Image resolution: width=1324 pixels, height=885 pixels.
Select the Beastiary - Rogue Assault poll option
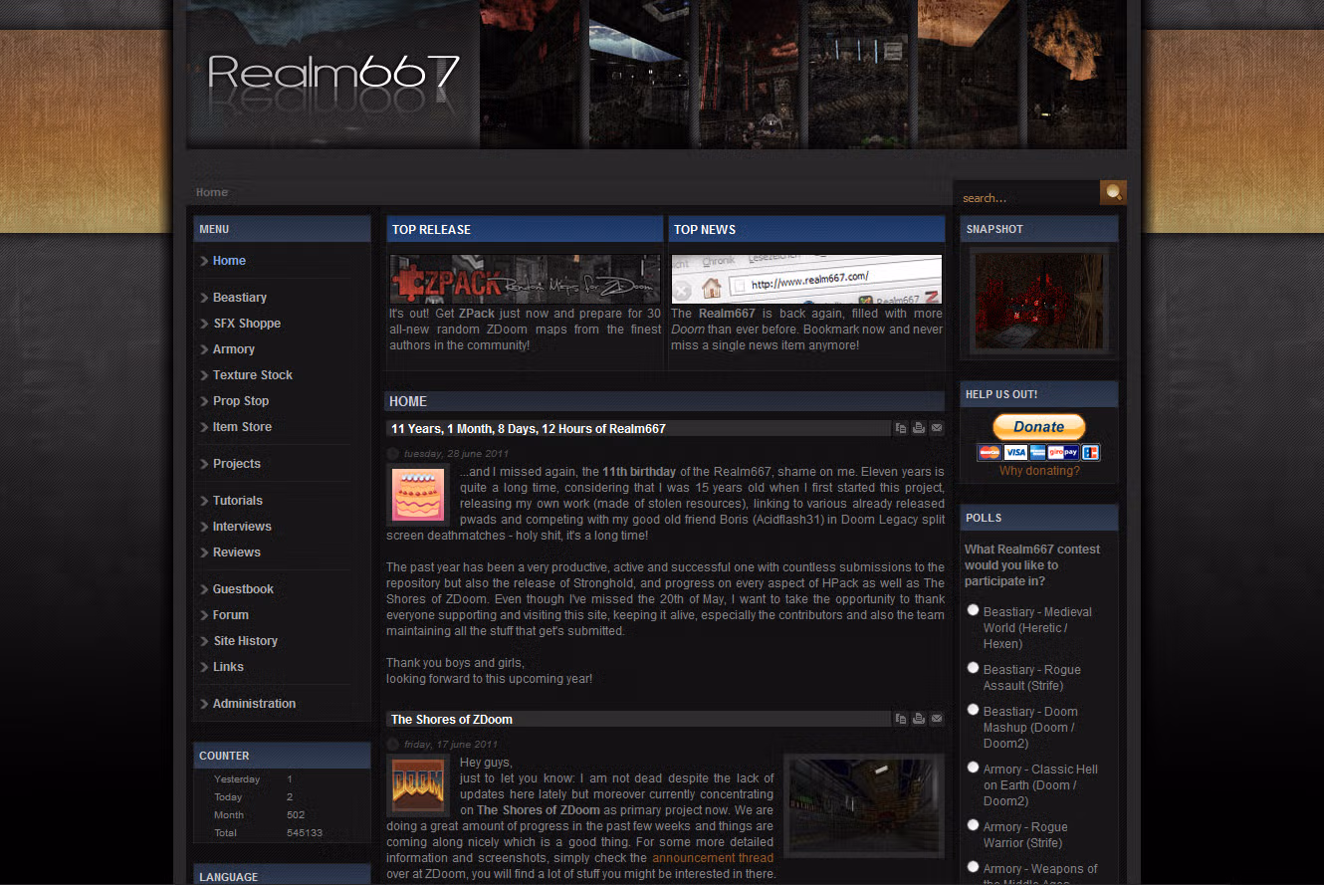[x=974, y=668]
